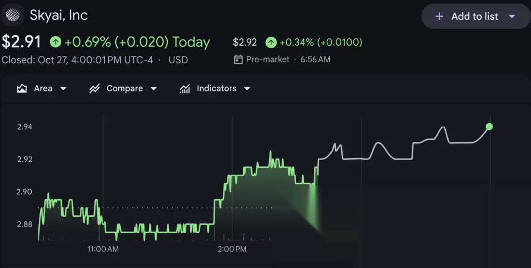Click the Compare lines icon

[x=94, y=89]
